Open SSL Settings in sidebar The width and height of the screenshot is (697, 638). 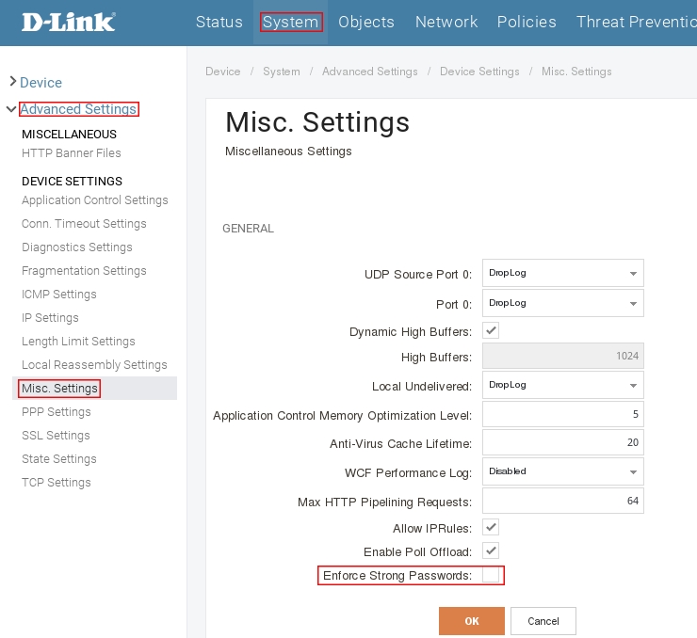tap(56, 436)
